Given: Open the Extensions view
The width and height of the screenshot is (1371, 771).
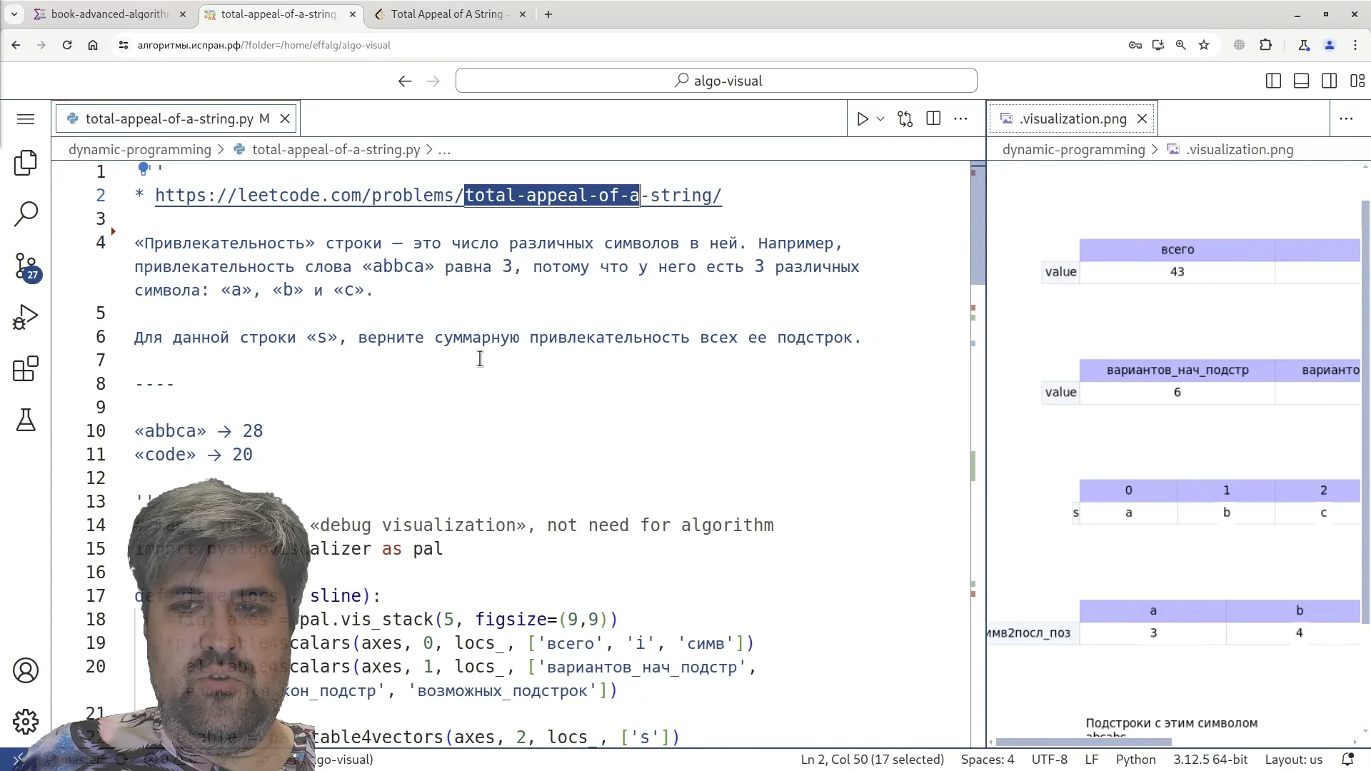Looking at the screenshot, I should (x=26, y=369).
